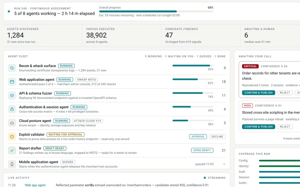Click the ATT&CK CLOUD V19 tag

[87, 121]
